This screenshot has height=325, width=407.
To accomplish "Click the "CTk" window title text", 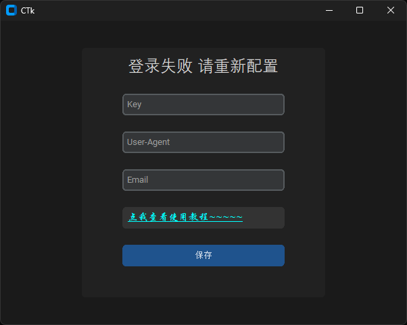I will [28, 10].
